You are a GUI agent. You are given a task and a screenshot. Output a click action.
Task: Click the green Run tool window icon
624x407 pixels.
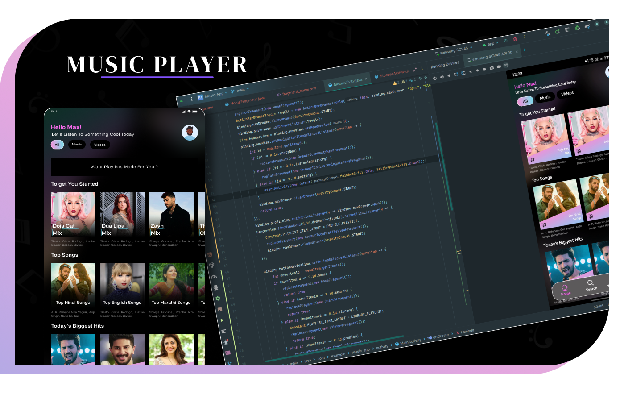pyautogui.click(x=222, y=320)
